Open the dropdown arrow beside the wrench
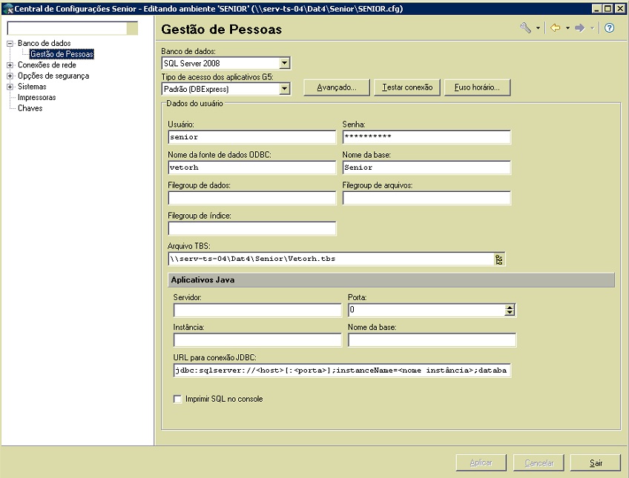Viewport: 629px width, 478px height. pos(538,28)
